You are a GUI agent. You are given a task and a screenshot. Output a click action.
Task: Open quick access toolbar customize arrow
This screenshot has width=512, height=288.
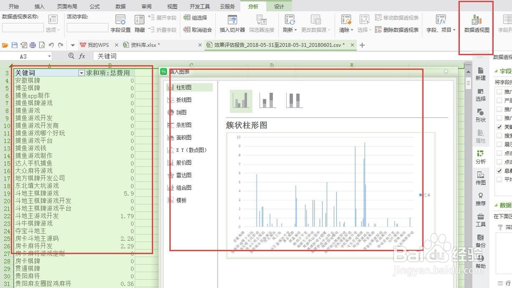click(x=73, y=45)
